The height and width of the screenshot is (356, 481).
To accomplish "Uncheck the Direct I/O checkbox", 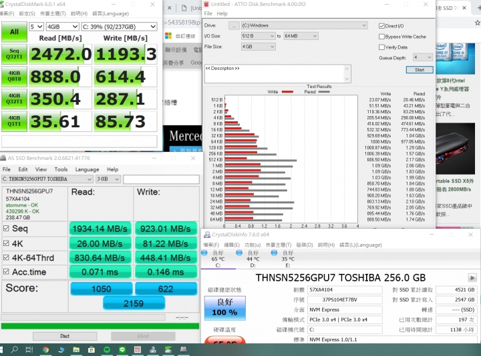I will (x=381, y=26).
